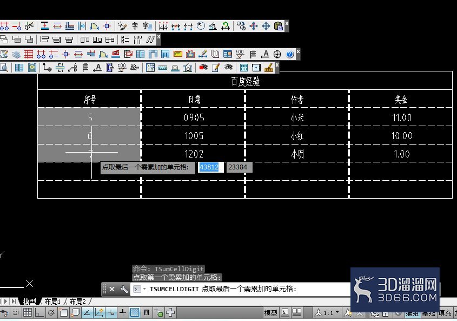Toggle snap mode in status bar

16,312
